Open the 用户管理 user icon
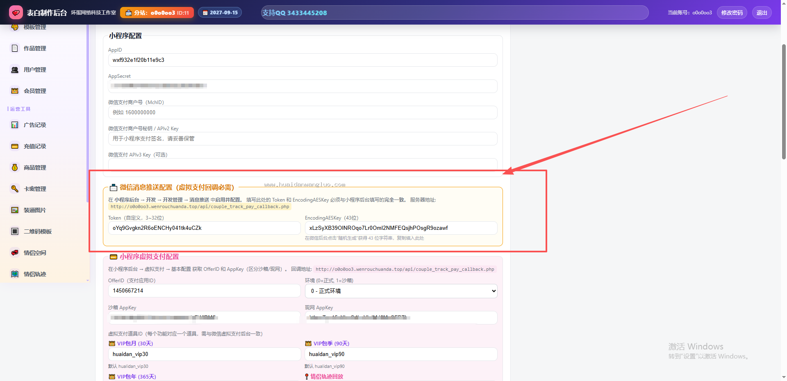The height and width of the screenshot is (381, 787). [15, 70]
